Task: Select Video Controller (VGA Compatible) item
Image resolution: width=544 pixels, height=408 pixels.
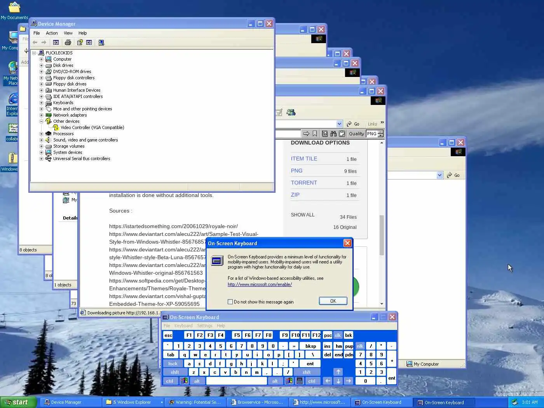Action: point(92,127)
